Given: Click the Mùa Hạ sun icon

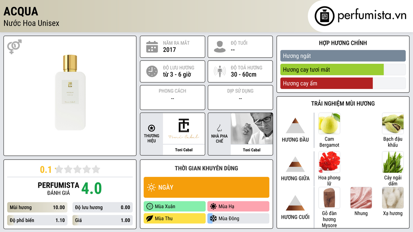Looking at the screenshot, I should tap(213, 207).
